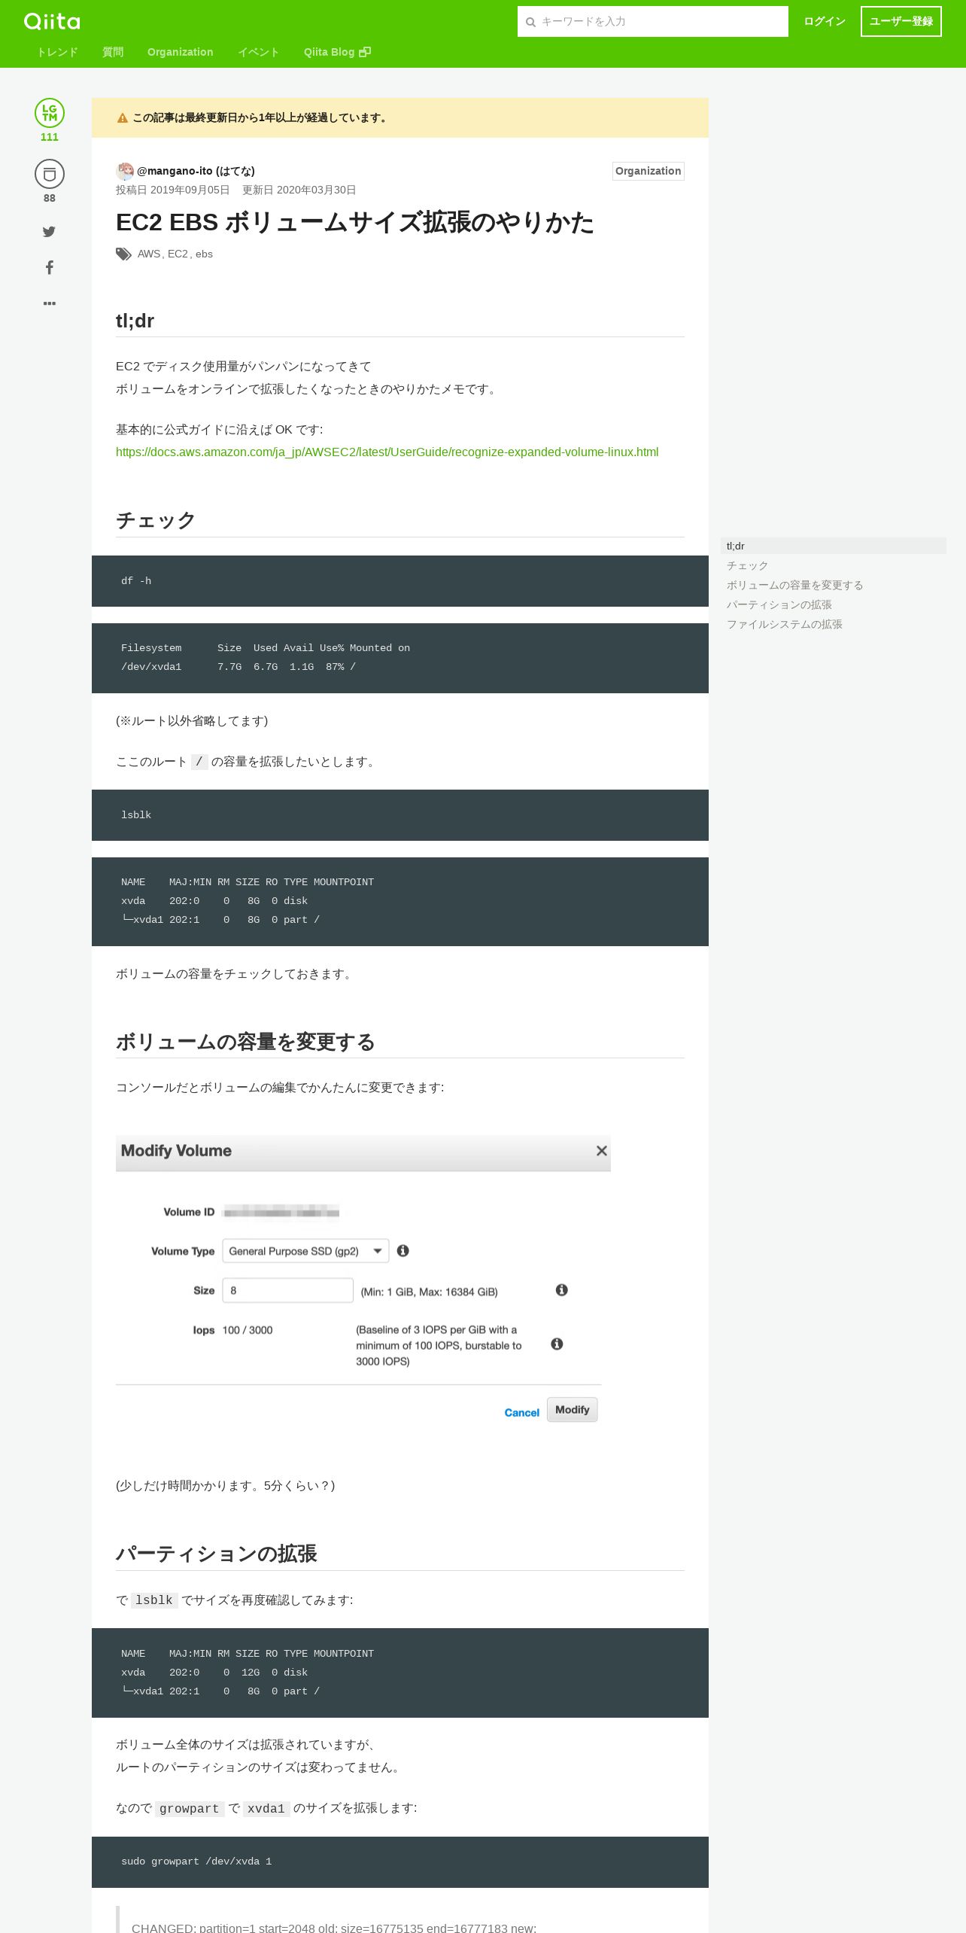Click the ログイン link
966x1933 pixels.
(825, 21)
